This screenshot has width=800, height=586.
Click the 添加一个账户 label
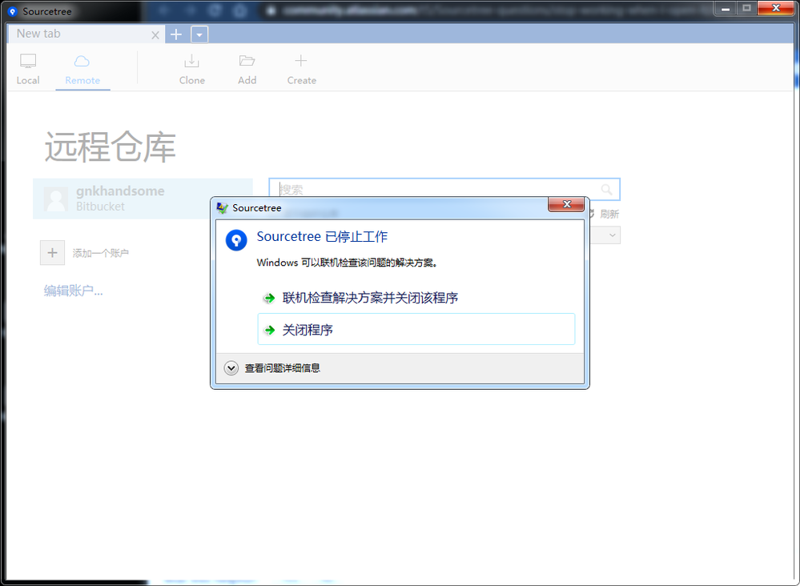[x=101, y=253]
